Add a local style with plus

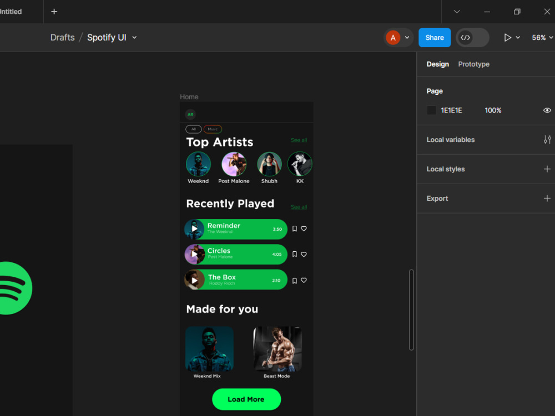[547, 169]
